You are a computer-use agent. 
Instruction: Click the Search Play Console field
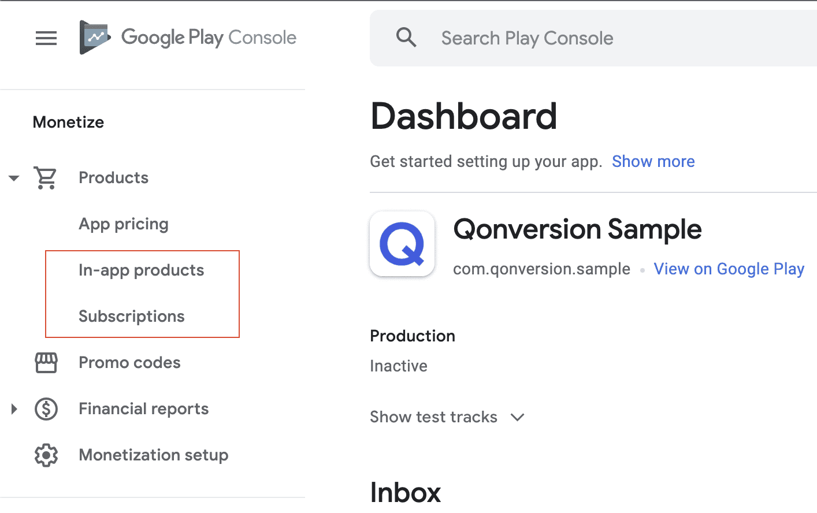click(x=527, y=38)
